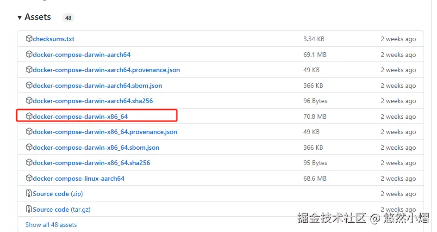437x232 pixels.
Task: Select the 95 Bytes size value
Action: click(315, 163)
